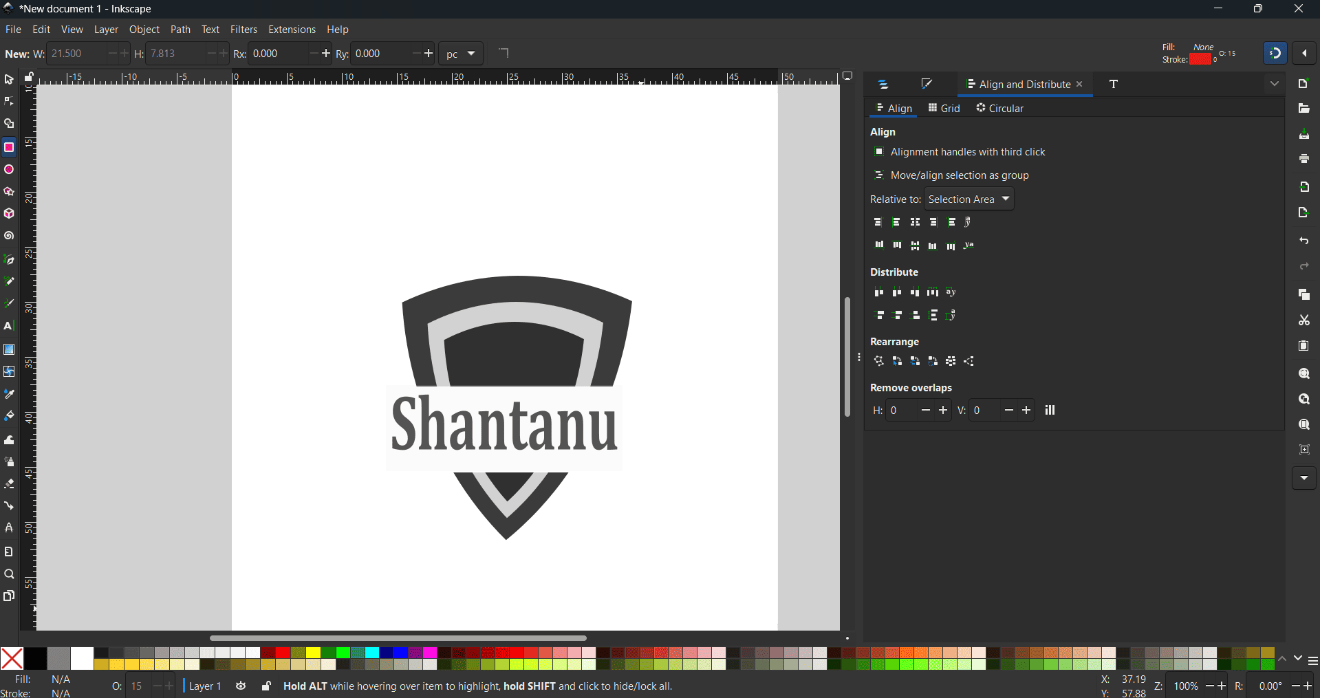Select the Selector arrow tool

(9, 80)
